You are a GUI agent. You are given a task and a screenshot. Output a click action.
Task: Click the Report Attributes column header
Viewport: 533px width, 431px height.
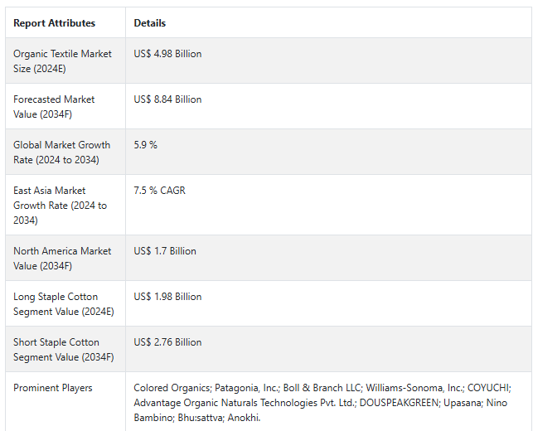(54, 23)
